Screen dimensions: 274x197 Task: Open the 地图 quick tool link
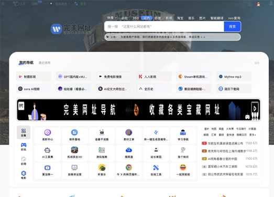(x=214, y=129)
